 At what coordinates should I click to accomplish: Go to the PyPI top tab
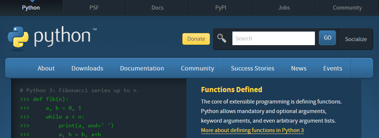coord(221,8)
